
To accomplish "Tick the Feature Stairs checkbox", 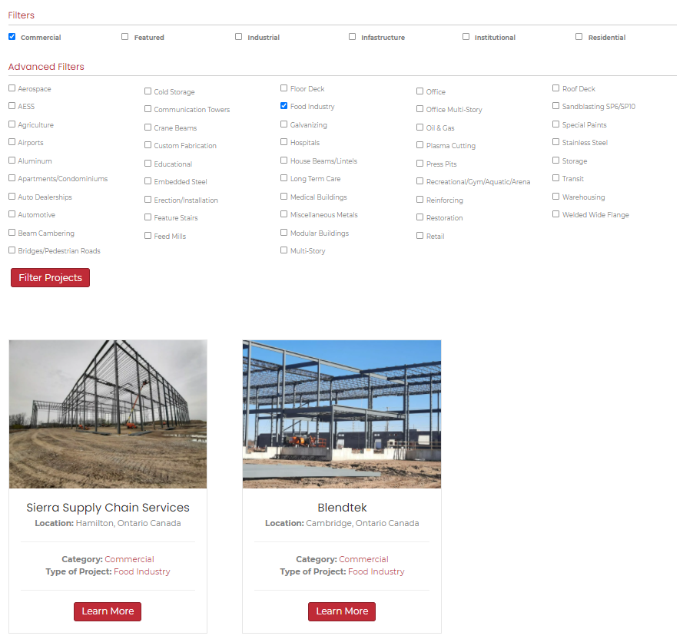I will click(x=148, y=217).
